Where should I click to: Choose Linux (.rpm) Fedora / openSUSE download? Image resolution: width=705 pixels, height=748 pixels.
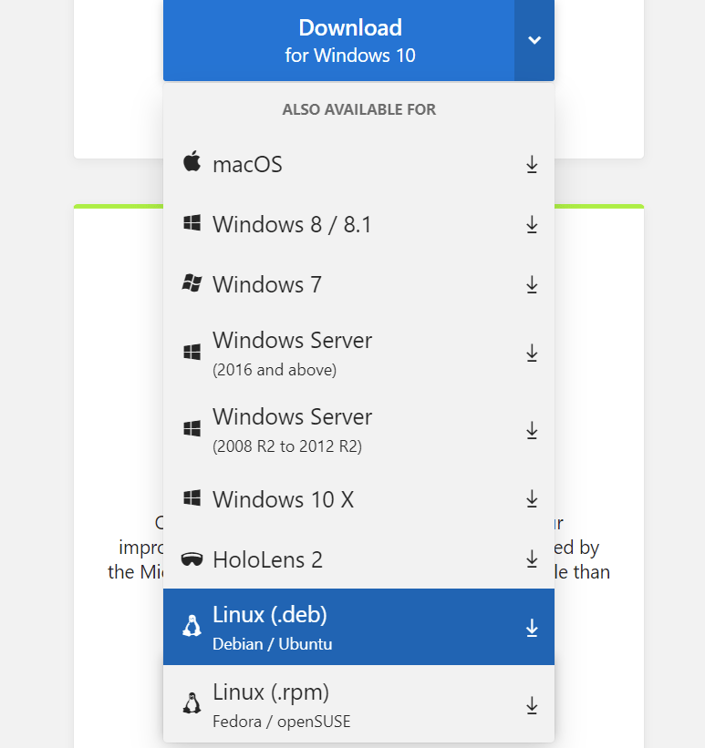coord(358,703)
